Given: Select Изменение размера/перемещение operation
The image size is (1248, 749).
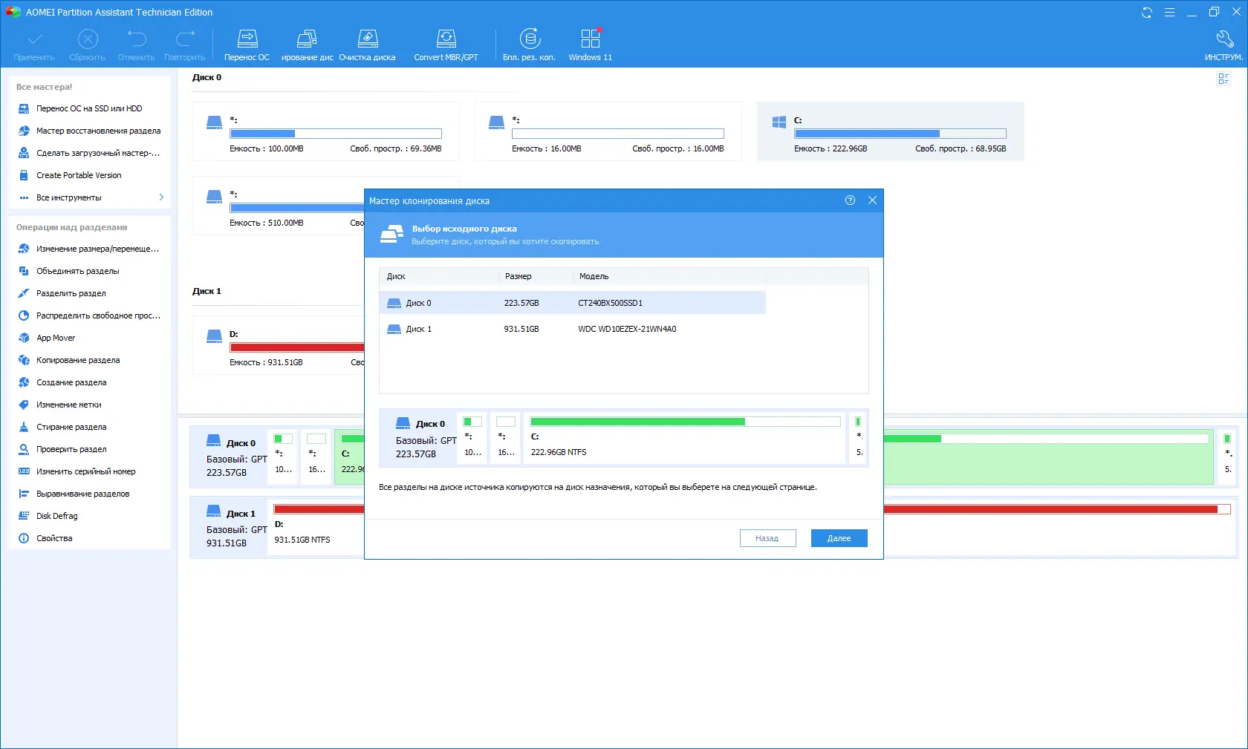Looking at the screenshot, I should coord(89,249).
